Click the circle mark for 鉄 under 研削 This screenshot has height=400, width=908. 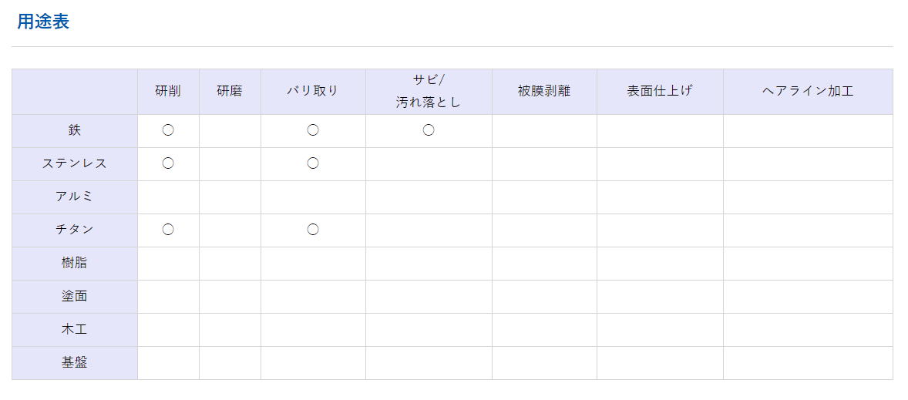[168, 131]
